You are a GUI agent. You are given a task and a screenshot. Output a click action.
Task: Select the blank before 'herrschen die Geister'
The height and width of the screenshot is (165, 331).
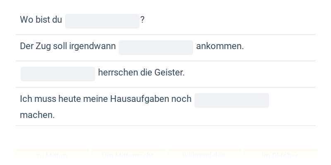pyautogui.click(x=58, y=74)
